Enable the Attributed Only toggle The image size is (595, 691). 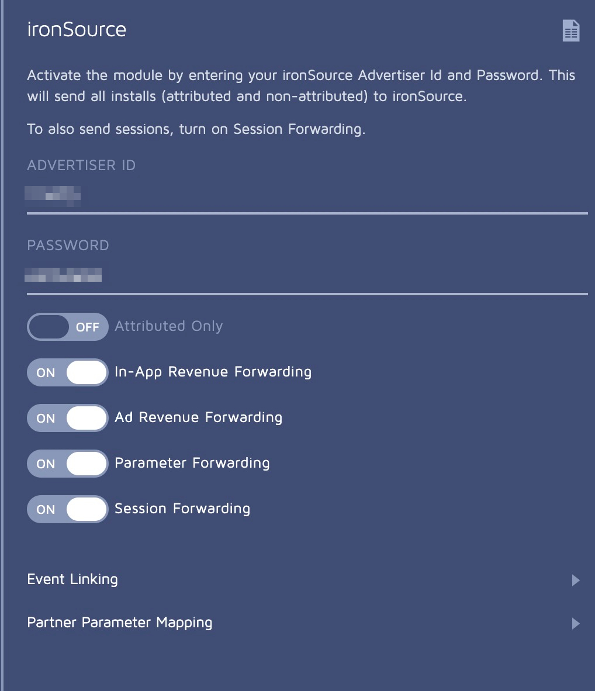pos(67,327)
